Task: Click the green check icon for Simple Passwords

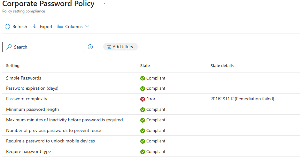Action: [143, 78]
